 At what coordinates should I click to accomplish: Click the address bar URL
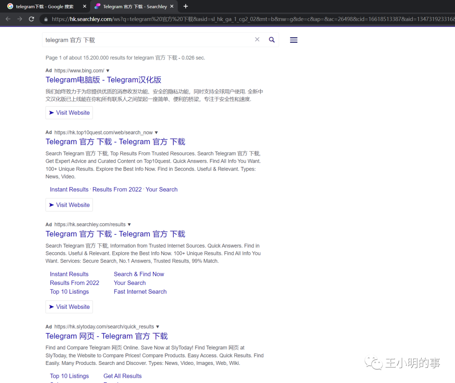[x=252, y=19]
